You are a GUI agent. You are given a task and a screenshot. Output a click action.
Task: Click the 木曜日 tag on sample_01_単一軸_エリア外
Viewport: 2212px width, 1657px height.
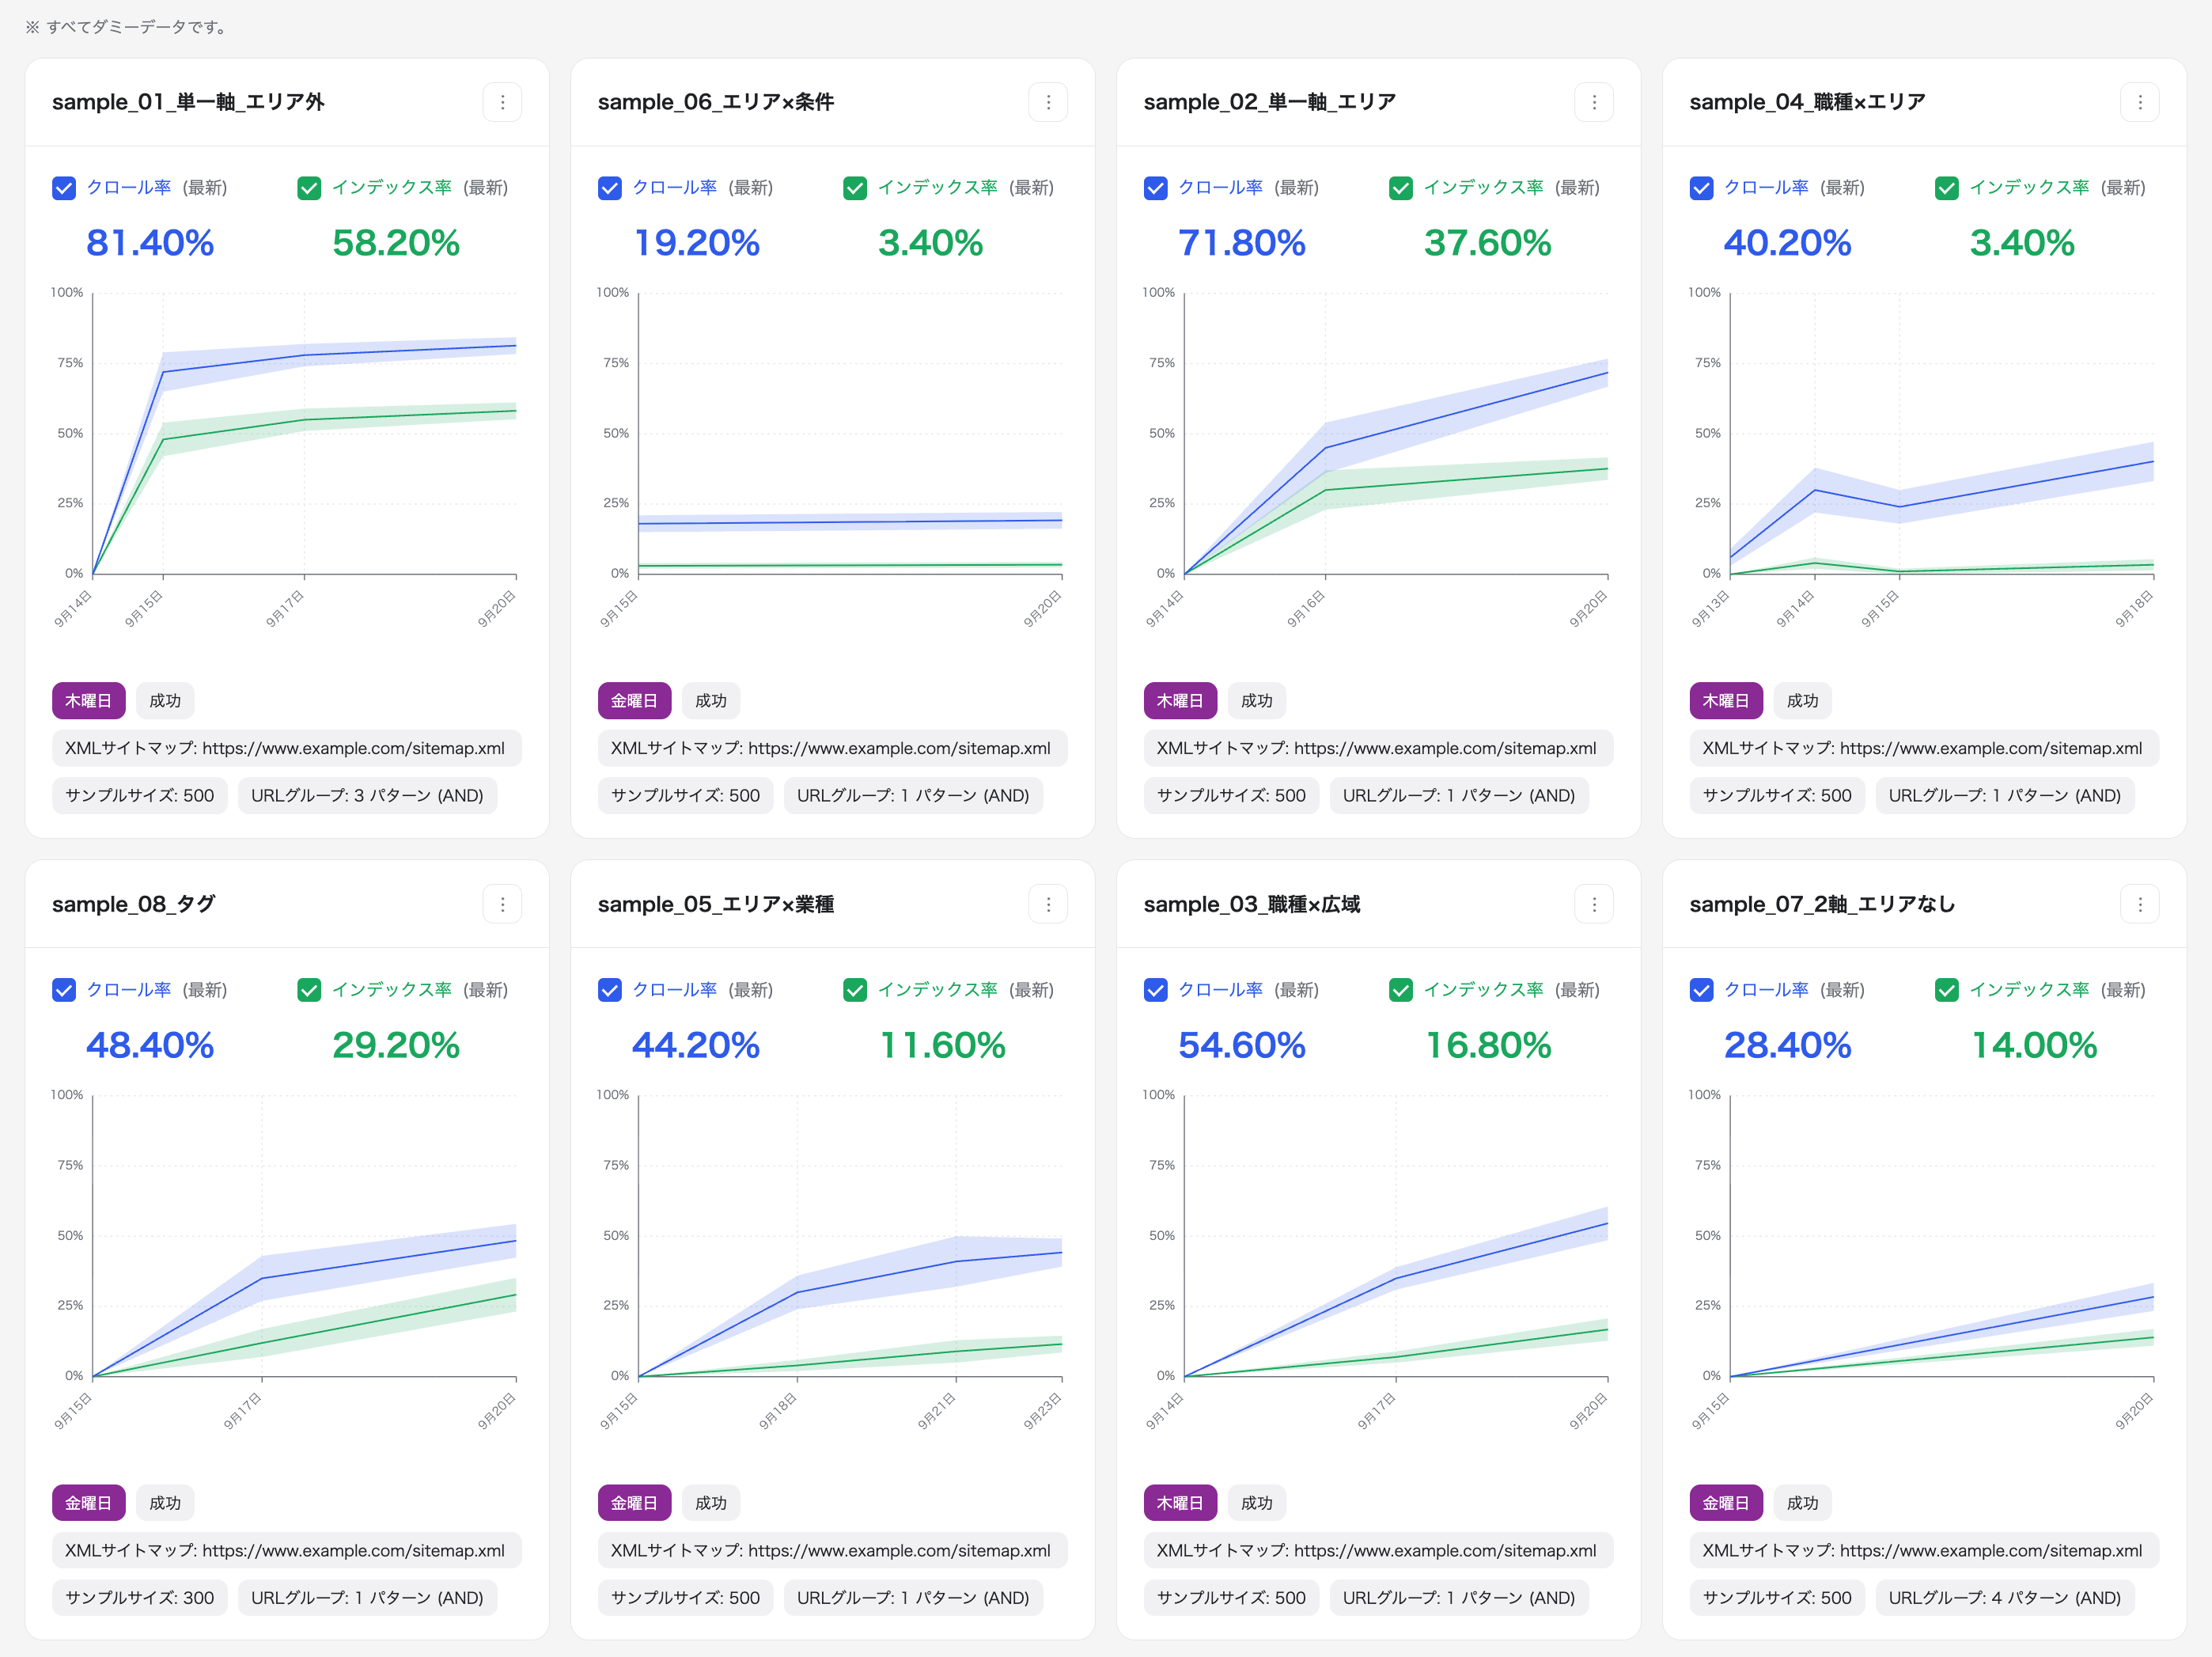pyautogui.click(x=89, y=701)
